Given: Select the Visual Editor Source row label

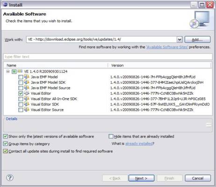Looking at the screenshot, I should tap(47, 110).
